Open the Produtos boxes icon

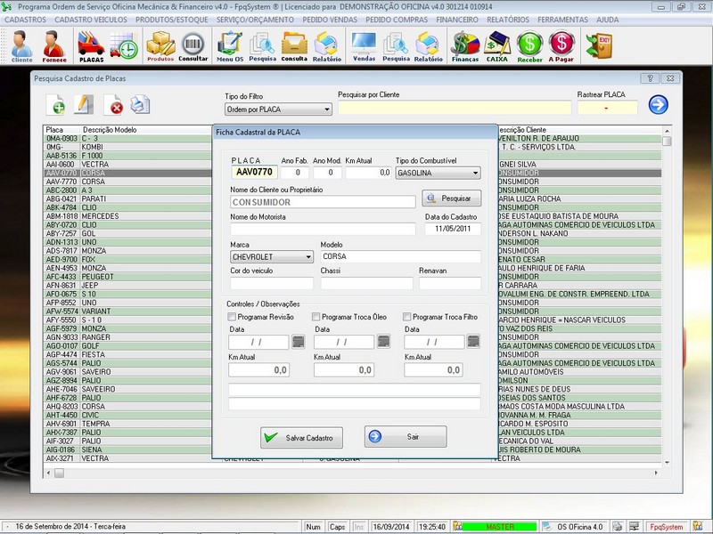click(160, 46)
